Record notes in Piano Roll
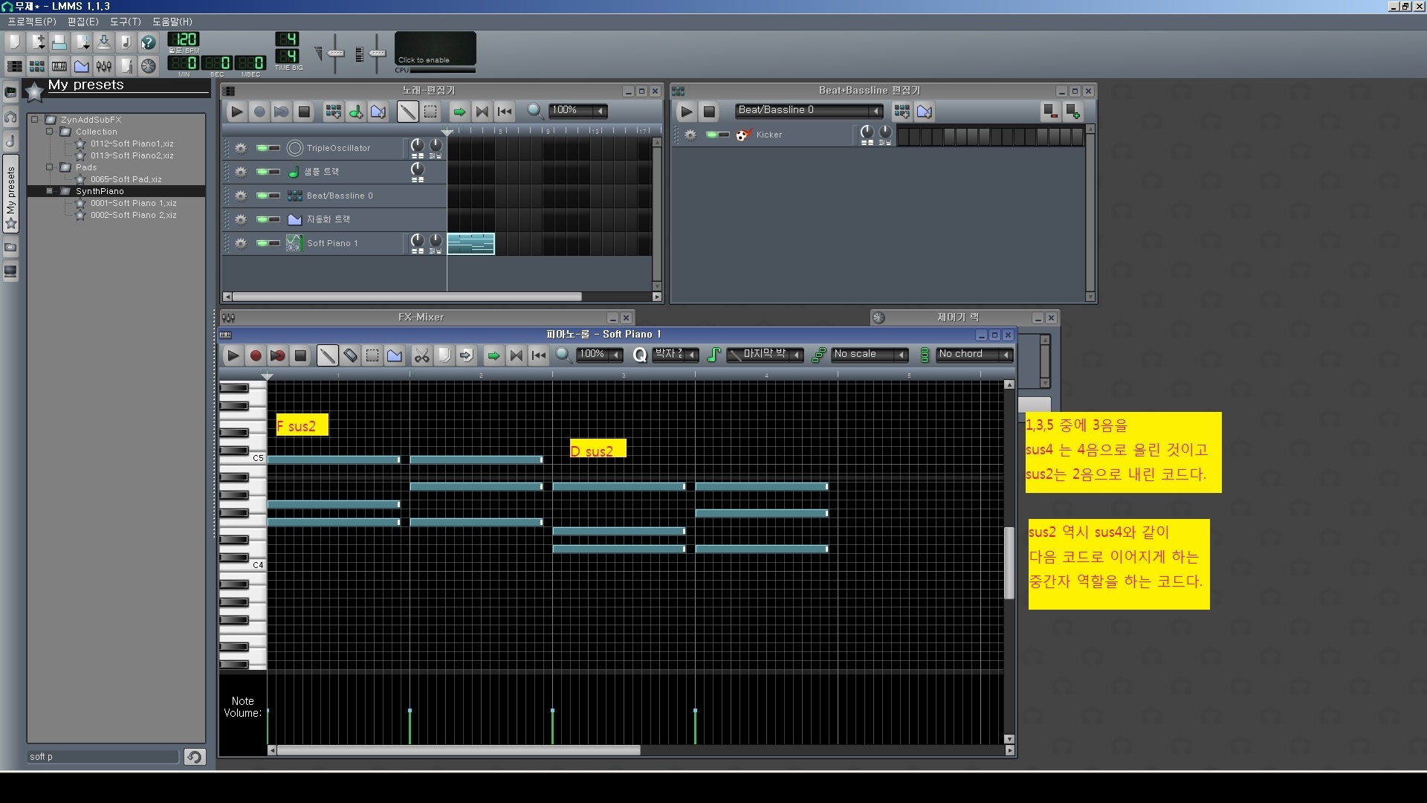The image size is (1427, 803). coord(255,355)
